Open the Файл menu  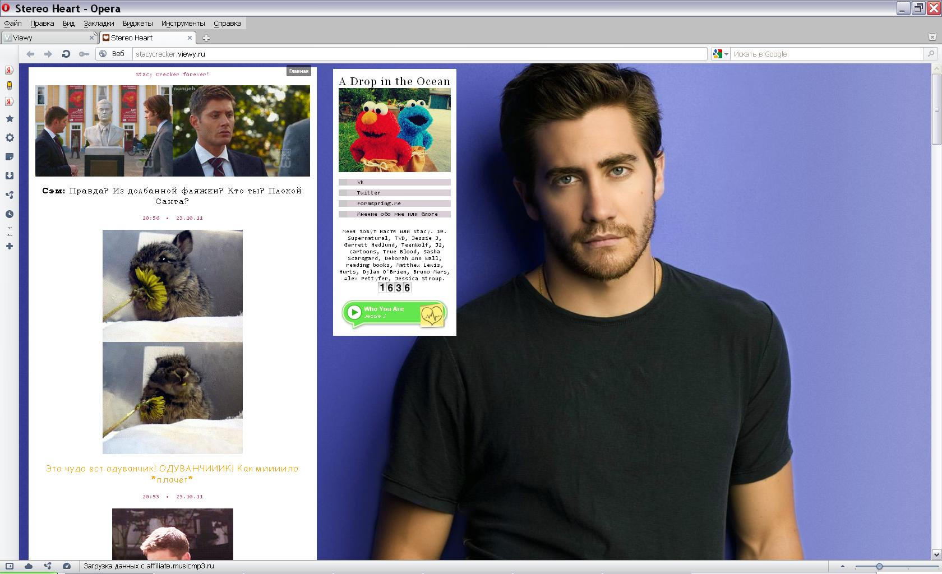pyautogui.click(x=13, y=23)
